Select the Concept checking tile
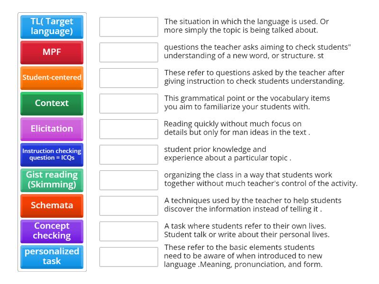Screen dimensions: 379x284 [x=51, y=231]
